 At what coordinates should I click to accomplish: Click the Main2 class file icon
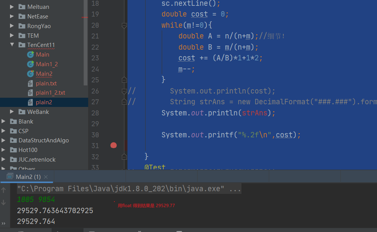coord(30,74)
